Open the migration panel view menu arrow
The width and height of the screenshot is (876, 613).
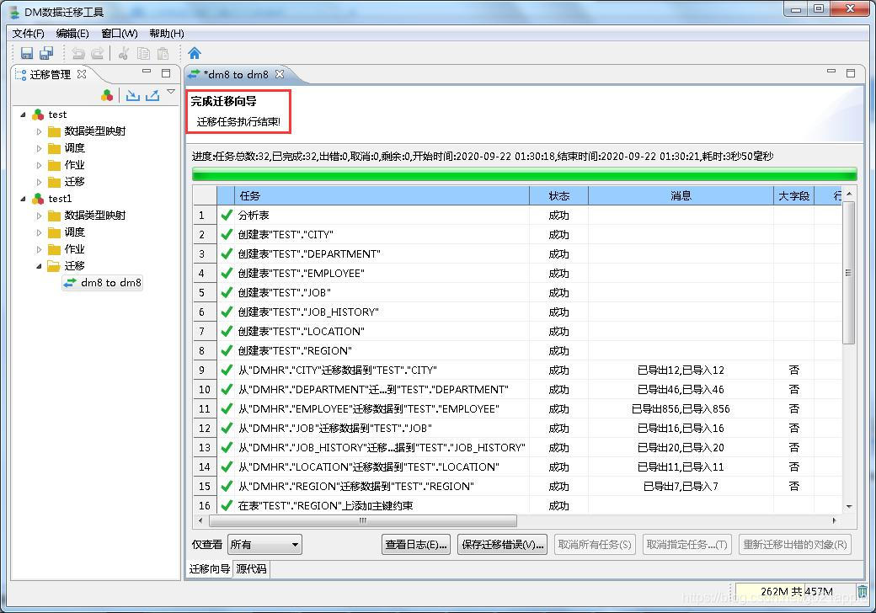click(x=171, y=92)
